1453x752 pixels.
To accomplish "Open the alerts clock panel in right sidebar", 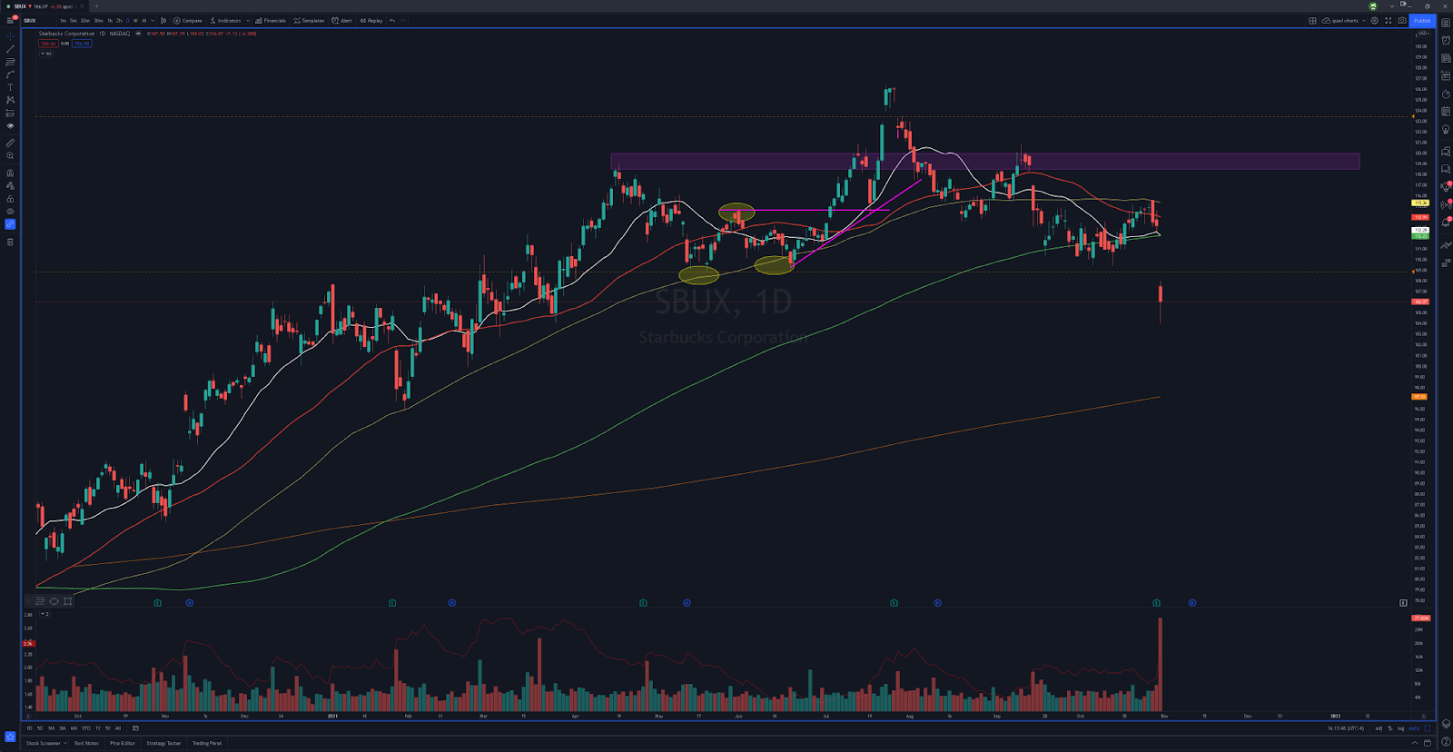I will click(x=1446, y=40).
